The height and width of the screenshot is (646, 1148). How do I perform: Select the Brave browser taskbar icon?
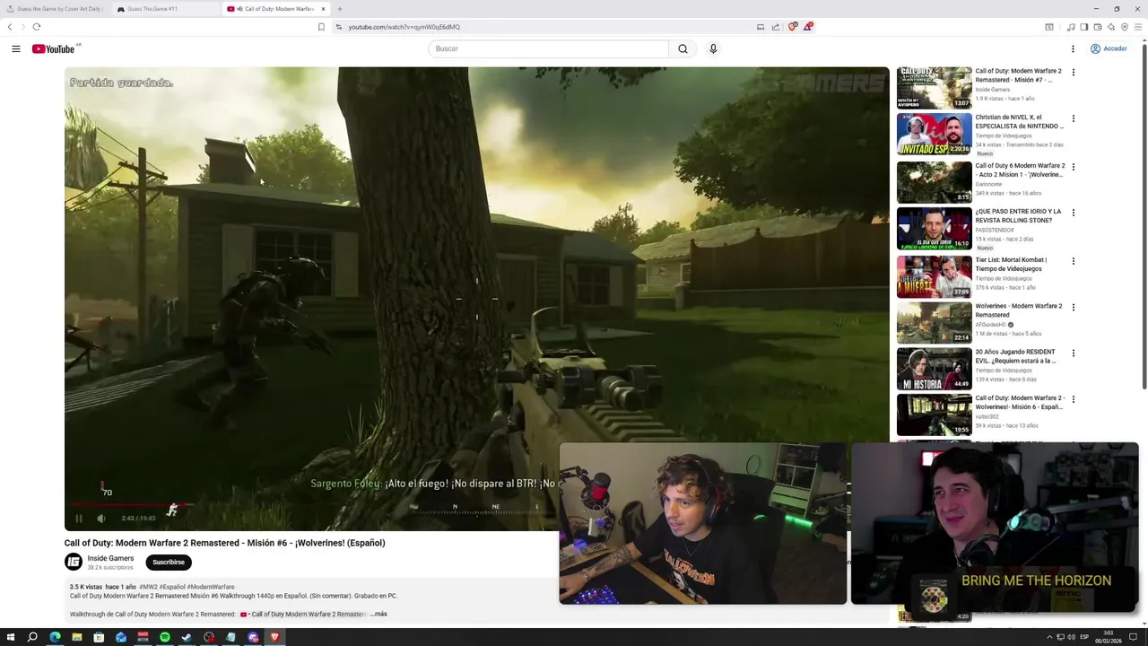click(x=274, y=637)
